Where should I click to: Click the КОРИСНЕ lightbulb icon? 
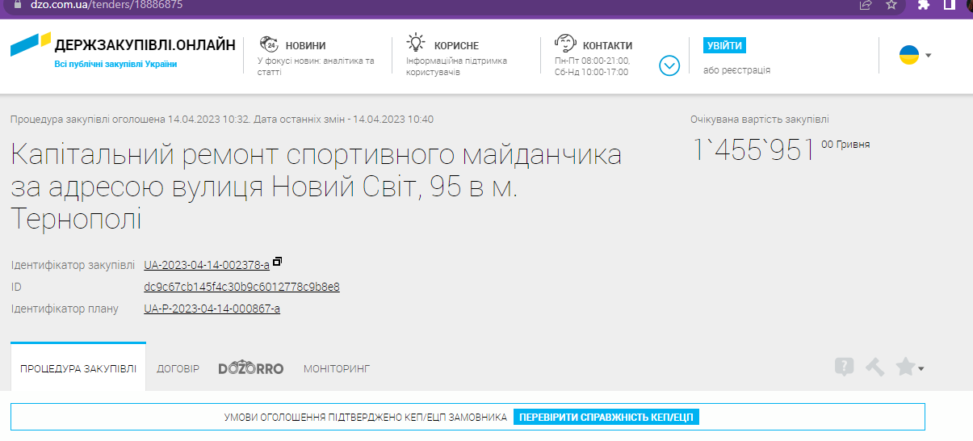[416, 44]
